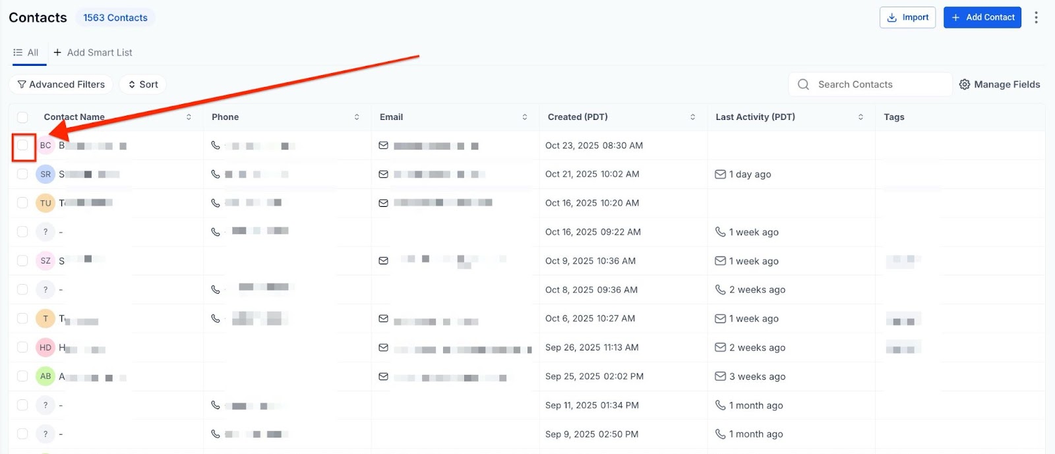Check the box for BC contact
1055x454 pixels.
[x=22, y=145]
